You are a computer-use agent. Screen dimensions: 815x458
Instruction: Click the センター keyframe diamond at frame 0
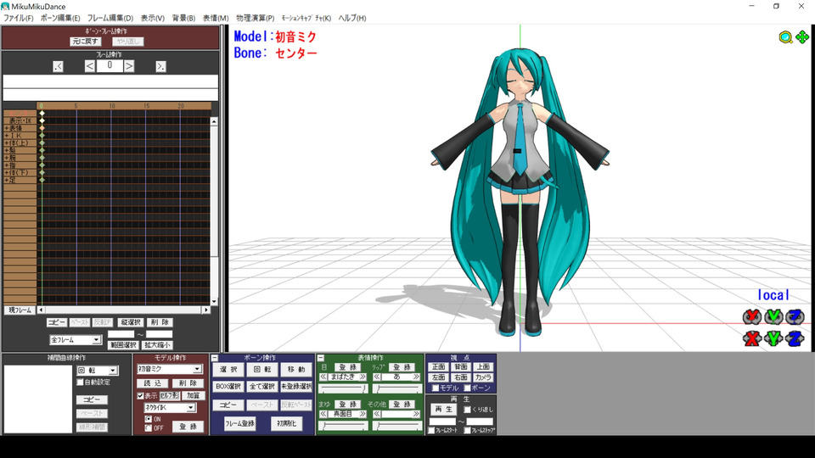[x=42, y=113]
